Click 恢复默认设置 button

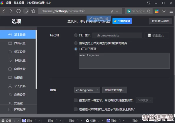click(160, 21)
